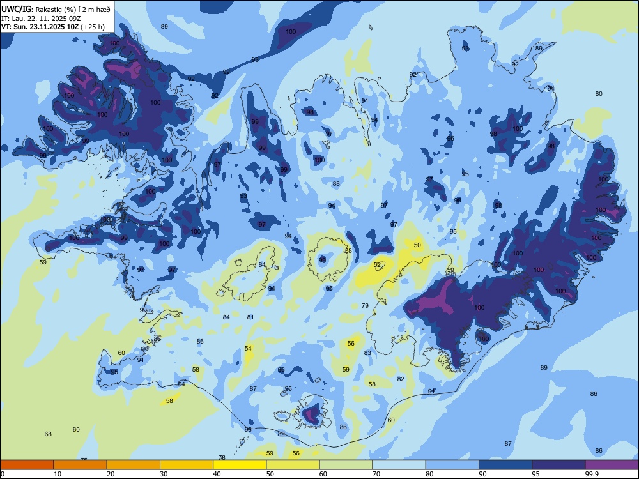
Task: Pick the dark indigo 95–99.9 legend swatch
Action: coord(558,465)
